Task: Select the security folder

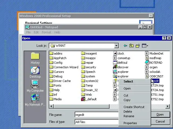Action: pyautogui.click(x=89, y=67)
